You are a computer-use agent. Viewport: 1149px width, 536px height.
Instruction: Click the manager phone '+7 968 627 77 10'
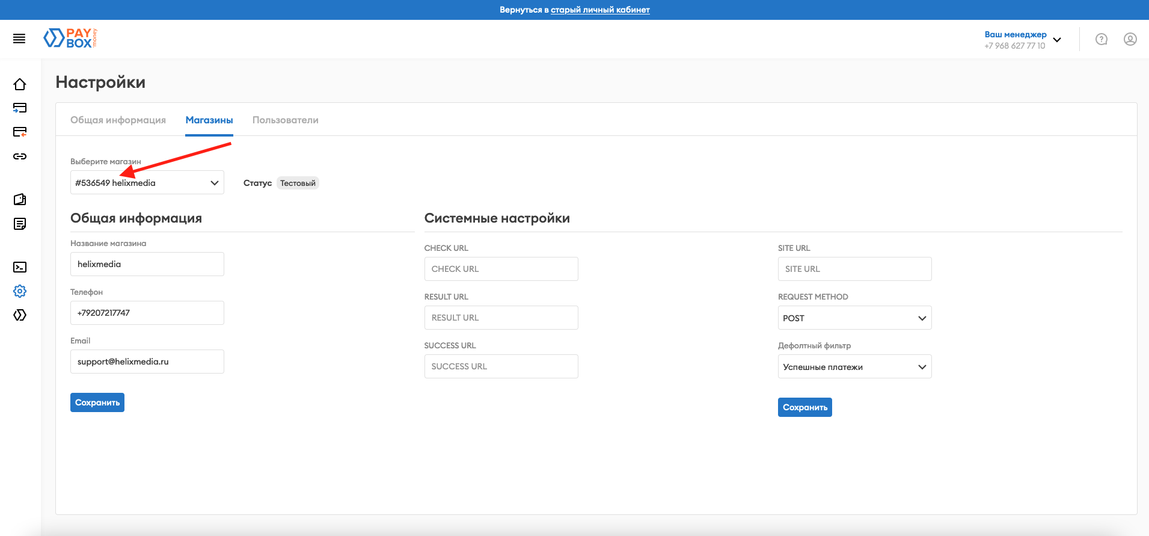click(1015, 46)
